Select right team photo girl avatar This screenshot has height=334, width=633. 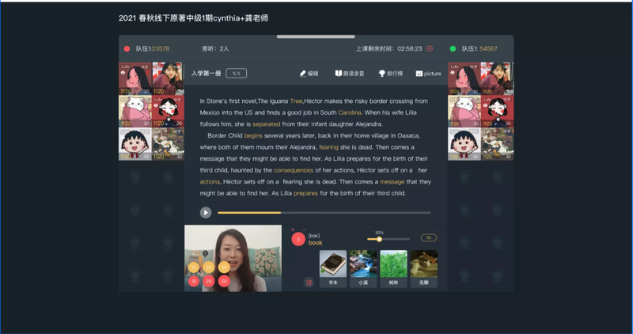(497, 78)
